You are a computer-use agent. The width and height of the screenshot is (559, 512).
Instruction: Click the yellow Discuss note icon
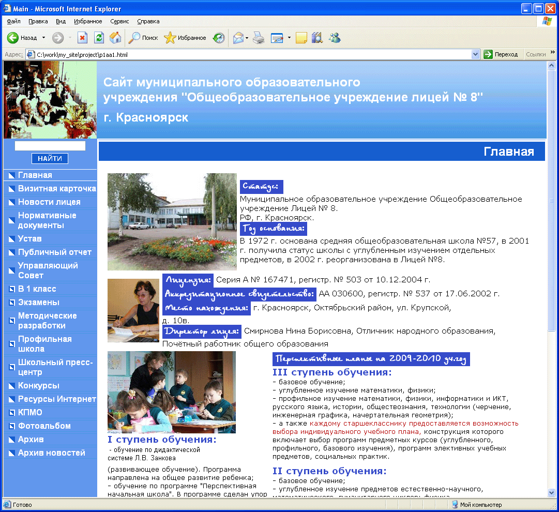301,37
